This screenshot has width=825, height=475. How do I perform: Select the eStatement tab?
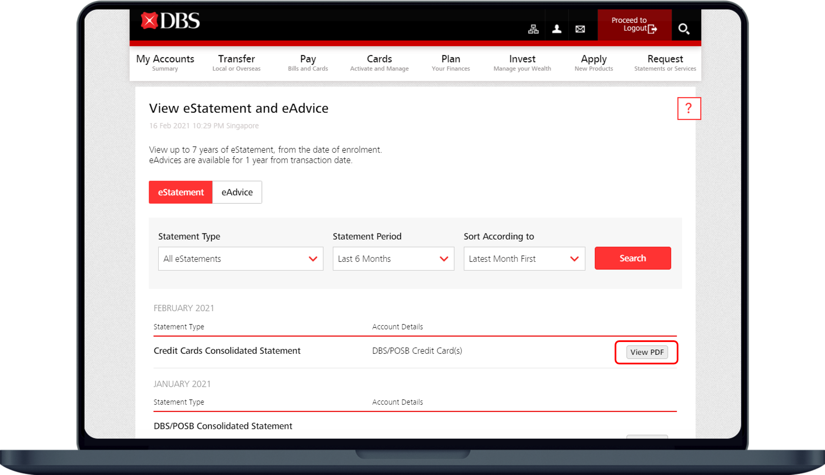click(181, 192)
